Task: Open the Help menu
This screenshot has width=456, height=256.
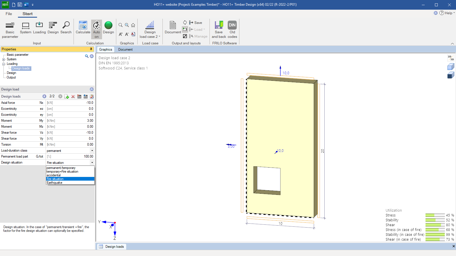Action: pyautogui.click(x=447, y=13)
